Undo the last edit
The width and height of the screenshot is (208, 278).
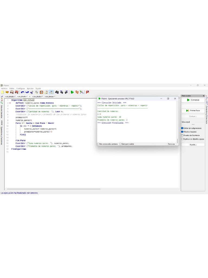(23, 92)
